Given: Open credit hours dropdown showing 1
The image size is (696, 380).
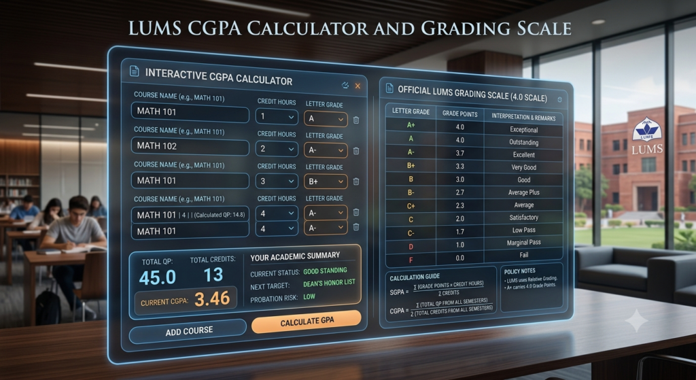Looking at the screenshot, I should (x=277, y=117).
